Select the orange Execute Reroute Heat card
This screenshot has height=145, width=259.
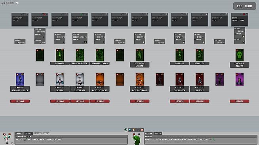[100, 80]
